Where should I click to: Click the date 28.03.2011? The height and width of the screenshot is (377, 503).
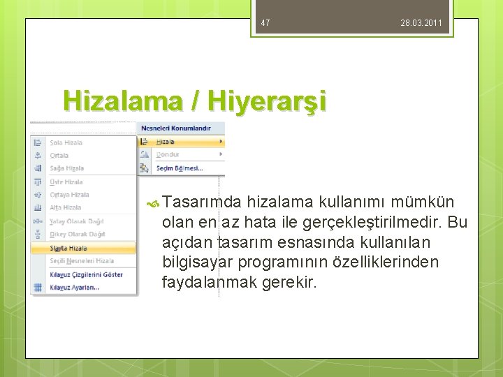[x=421, y=23]
